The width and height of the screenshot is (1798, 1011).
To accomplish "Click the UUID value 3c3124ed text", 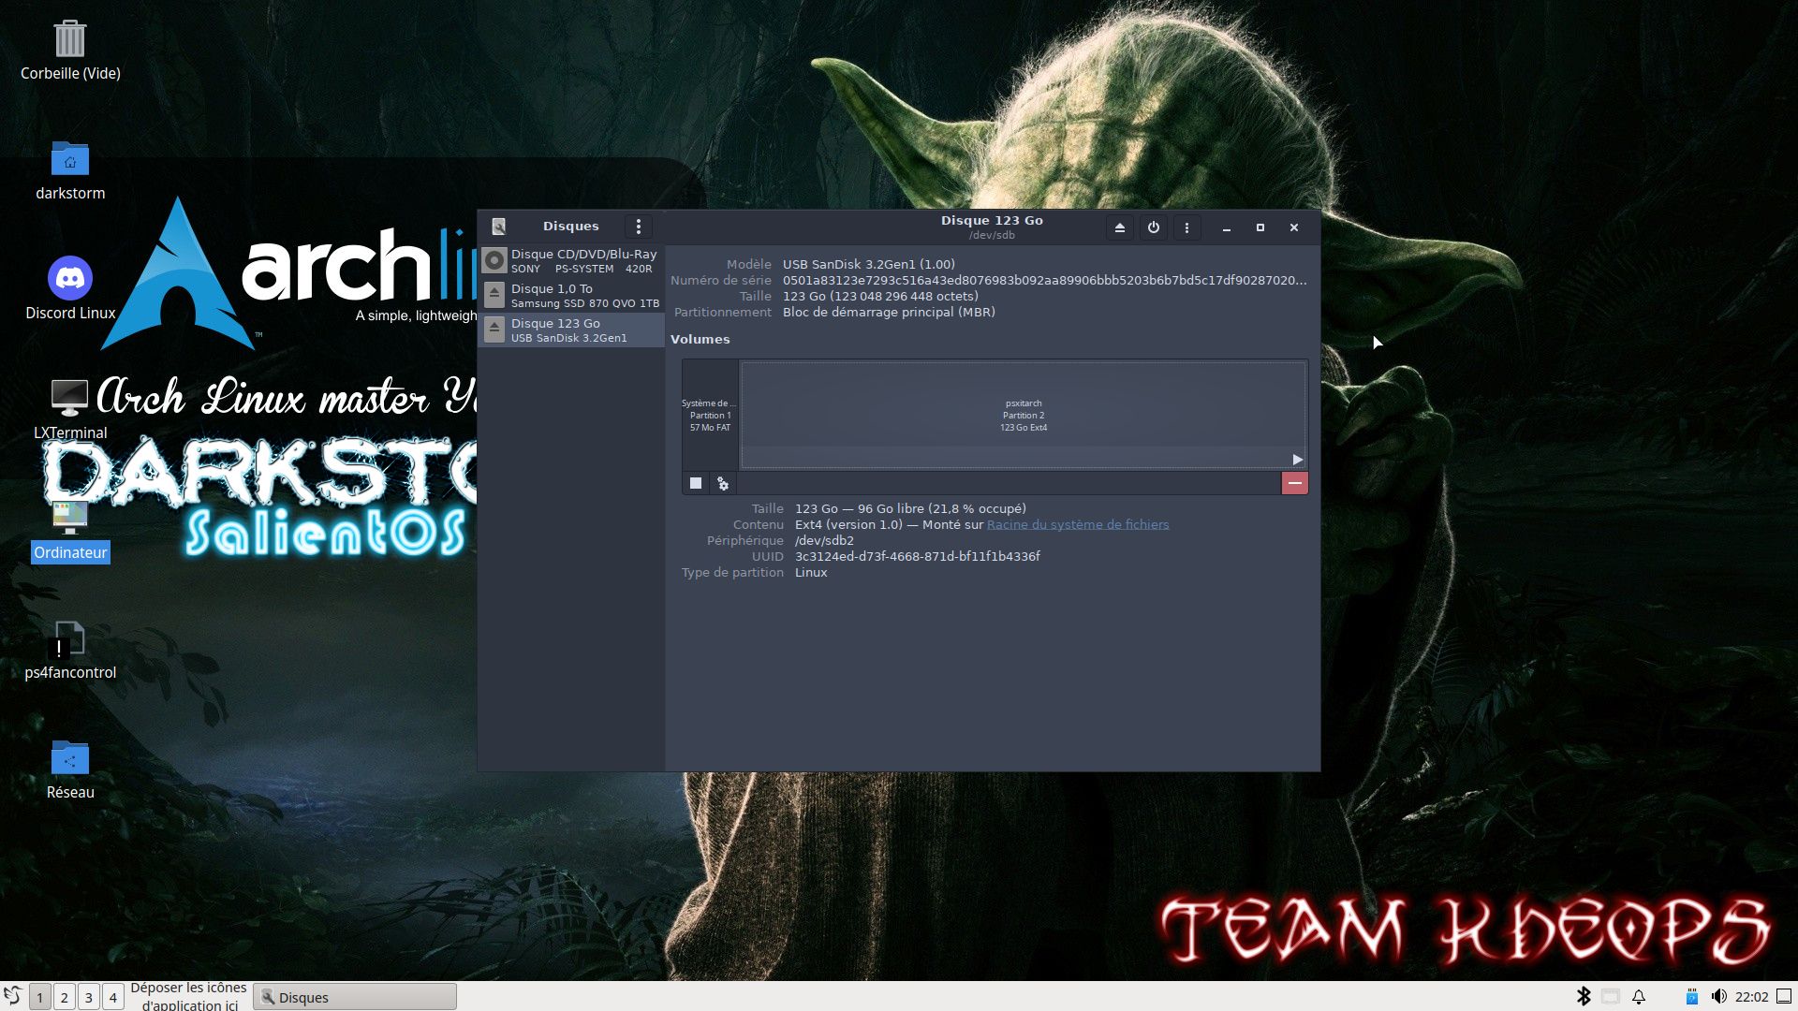I will point(918,556).
